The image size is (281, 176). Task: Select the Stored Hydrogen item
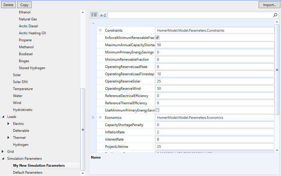(32, 68)
